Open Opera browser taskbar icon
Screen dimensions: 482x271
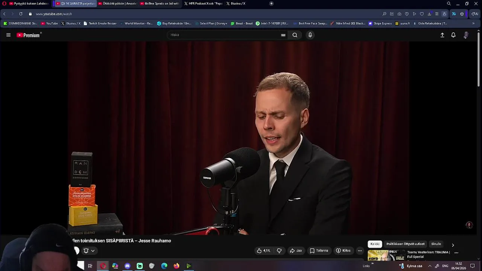(103, 266)
